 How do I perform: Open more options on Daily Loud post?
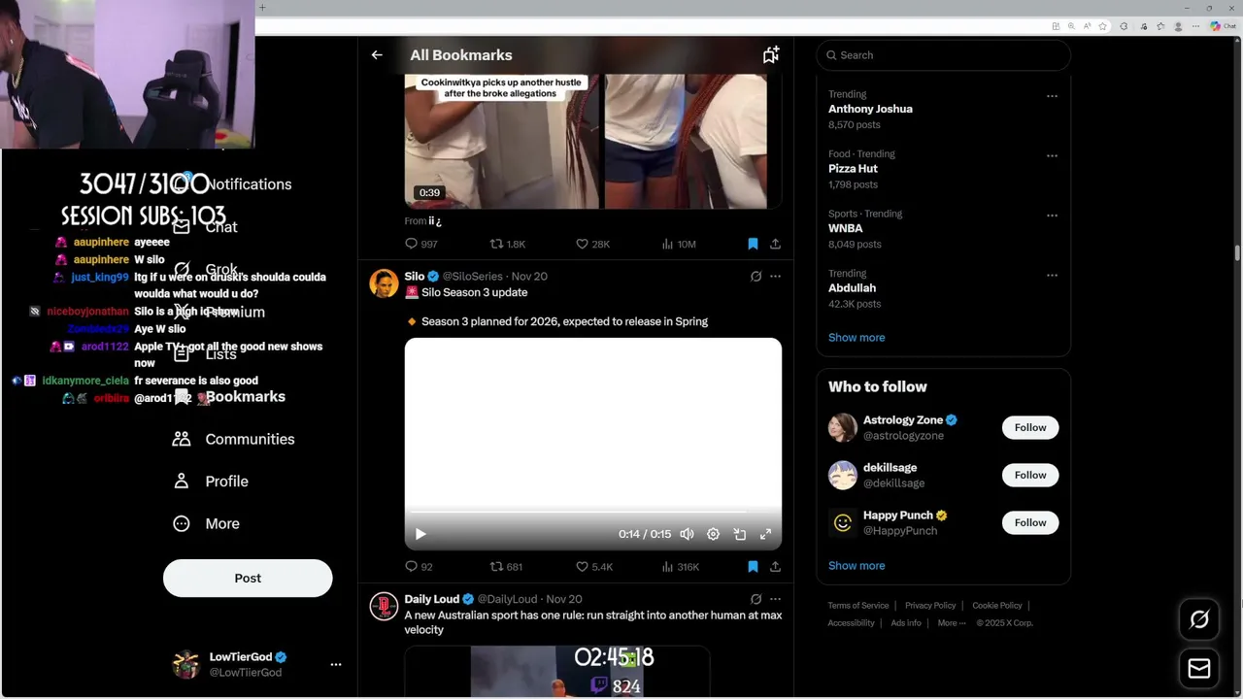pyautogui.click(x=775, y=599)
